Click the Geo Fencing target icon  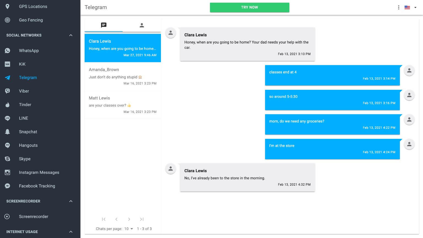pos(7,20)
